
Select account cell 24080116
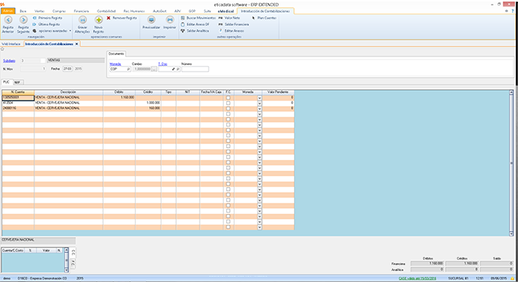pyautogui.click(x=18, y=108)
